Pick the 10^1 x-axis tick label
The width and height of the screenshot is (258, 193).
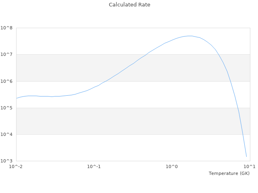(250, 166)
